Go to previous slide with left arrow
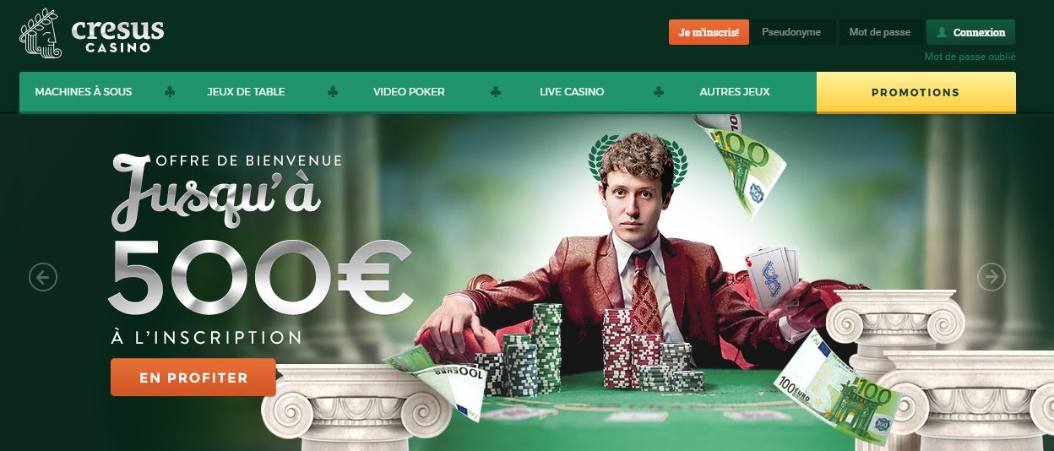This screenshot has width=1054, height=451. 43,277
